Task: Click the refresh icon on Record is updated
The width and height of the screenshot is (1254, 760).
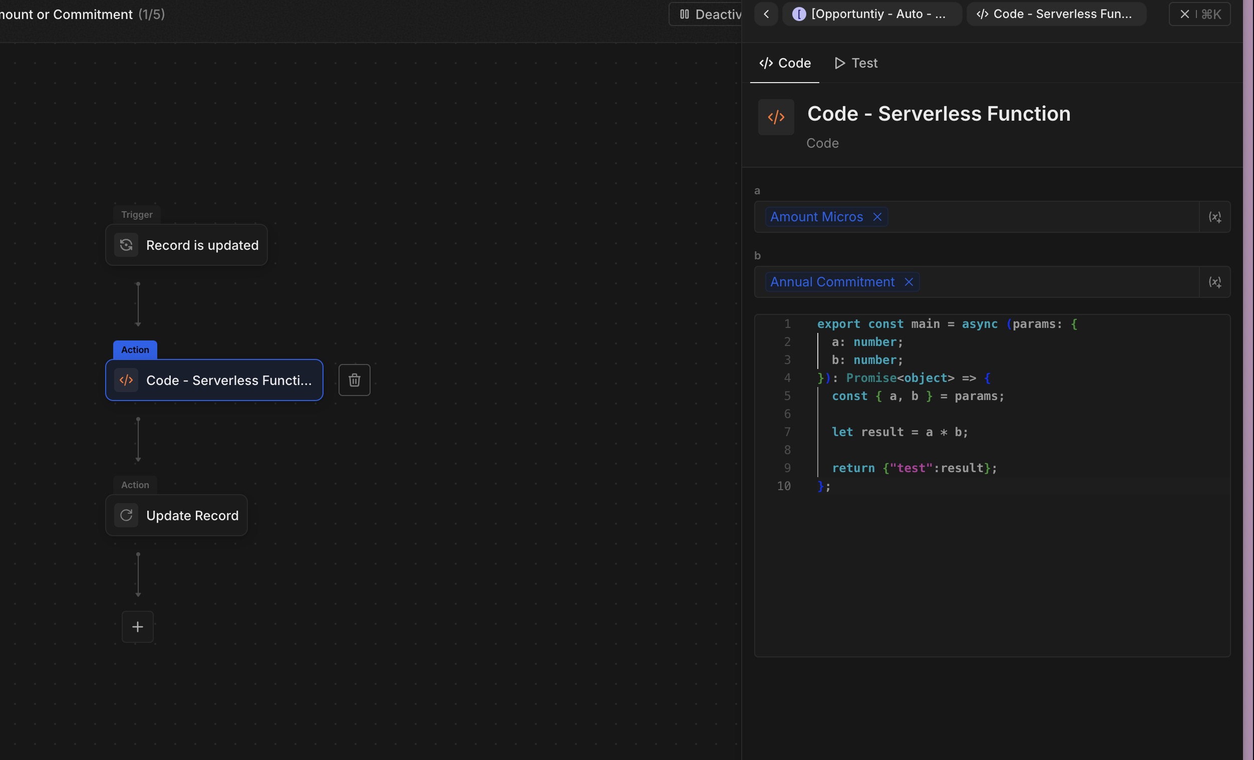Action: click(x=126, y=245)
